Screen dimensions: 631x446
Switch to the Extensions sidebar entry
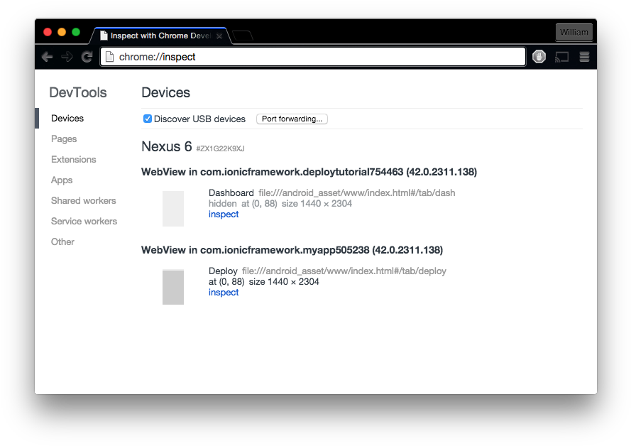73,159
